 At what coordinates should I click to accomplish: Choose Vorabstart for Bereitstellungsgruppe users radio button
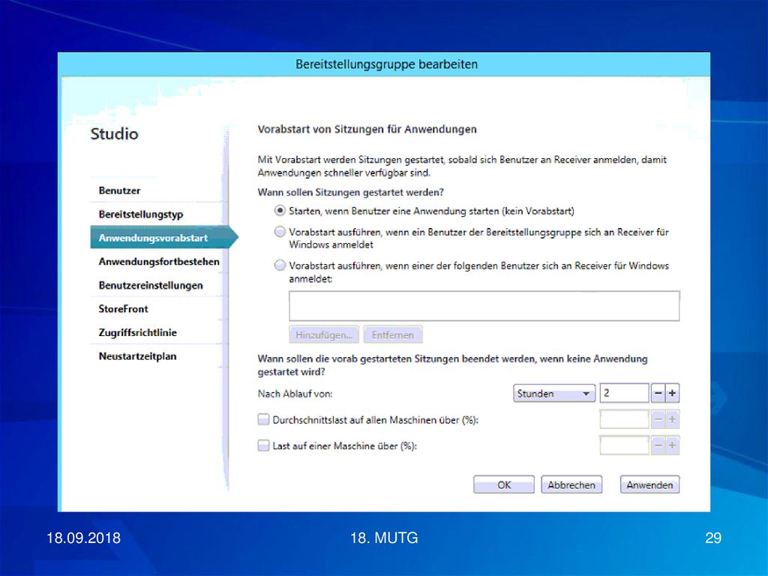280,232
